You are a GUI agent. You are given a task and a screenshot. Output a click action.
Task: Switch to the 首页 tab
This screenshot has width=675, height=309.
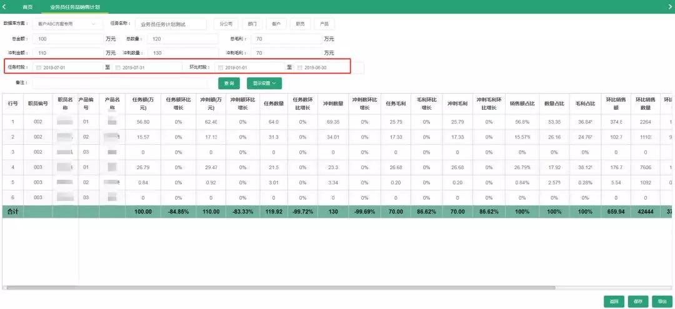(27, 7)
